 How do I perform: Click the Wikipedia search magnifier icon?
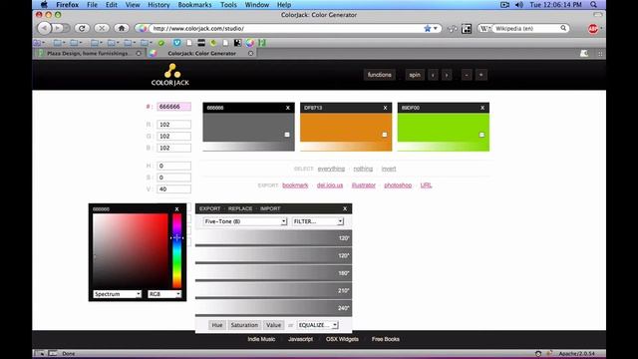[x=563, y=28]
